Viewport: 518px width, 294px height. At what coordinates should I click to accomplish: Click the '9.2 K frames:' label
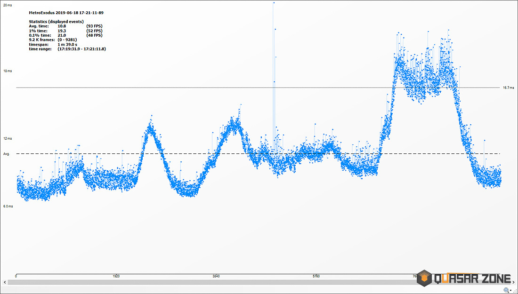point(42,40)
